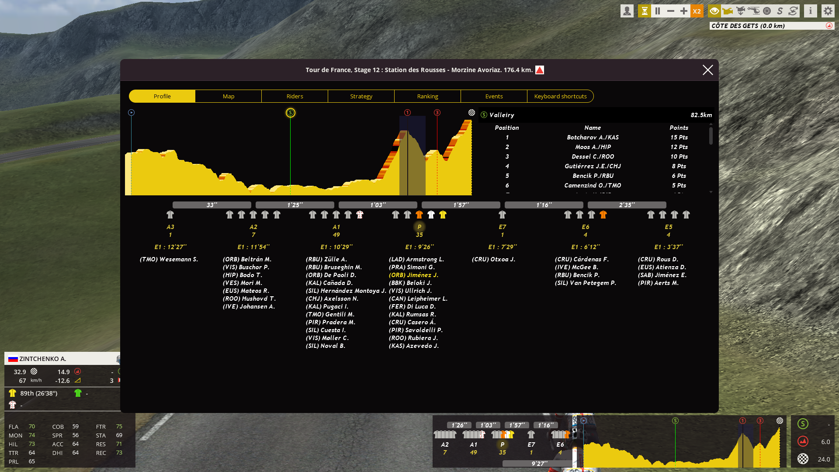Select the start marker on the stage profile
Screen dimensions: 839x472
(x=131, y=113)
